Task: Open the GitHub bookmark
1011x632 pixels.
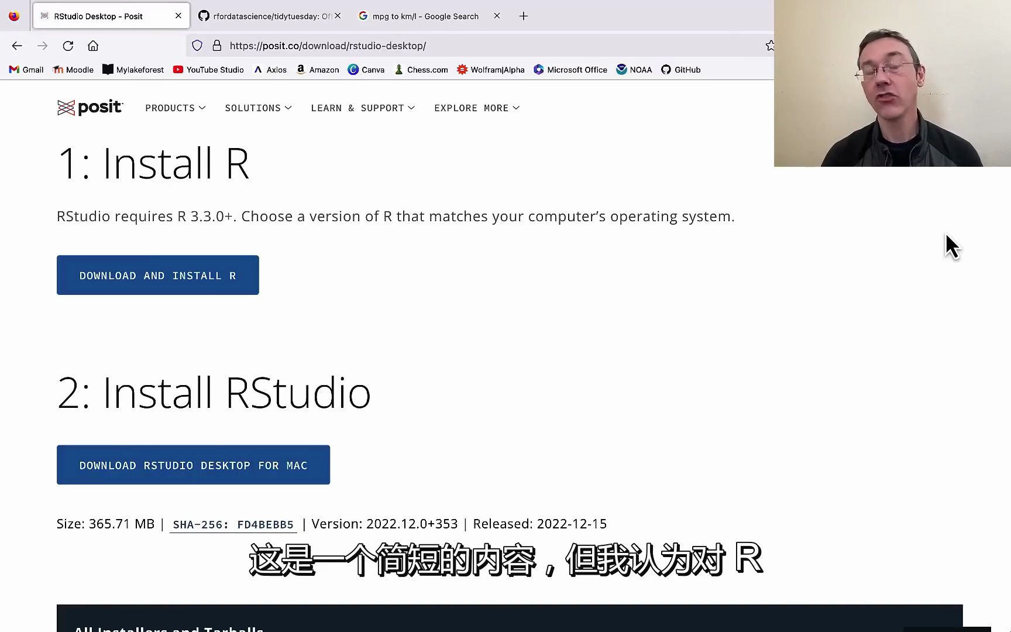Action: pyautogui.click(x=681, y=70)
